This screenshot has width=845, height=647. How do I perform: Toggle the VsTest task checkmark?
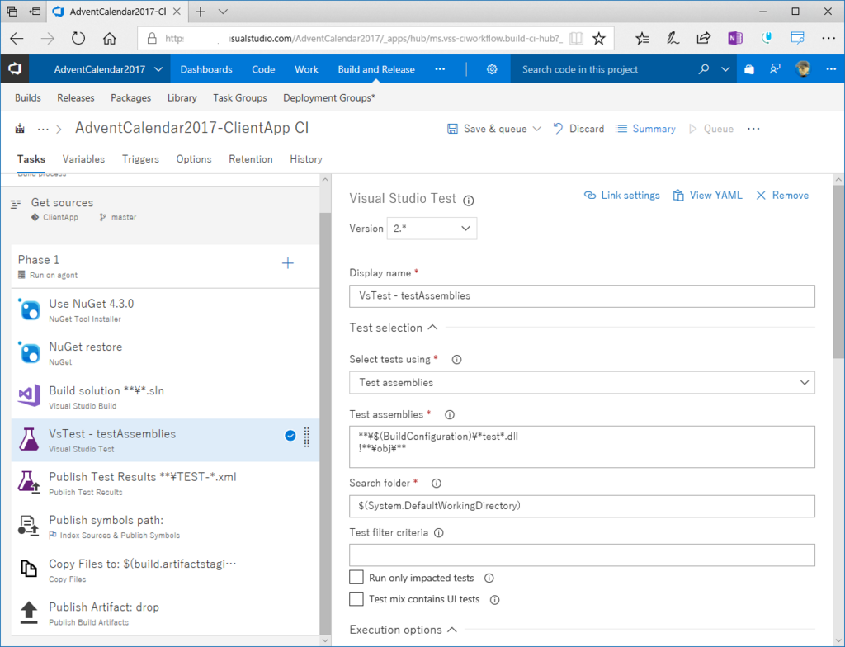(x=290, y=436)
